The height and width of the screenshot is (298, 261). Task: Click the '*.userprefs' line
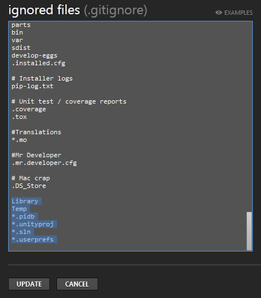[x=33, y=240]
